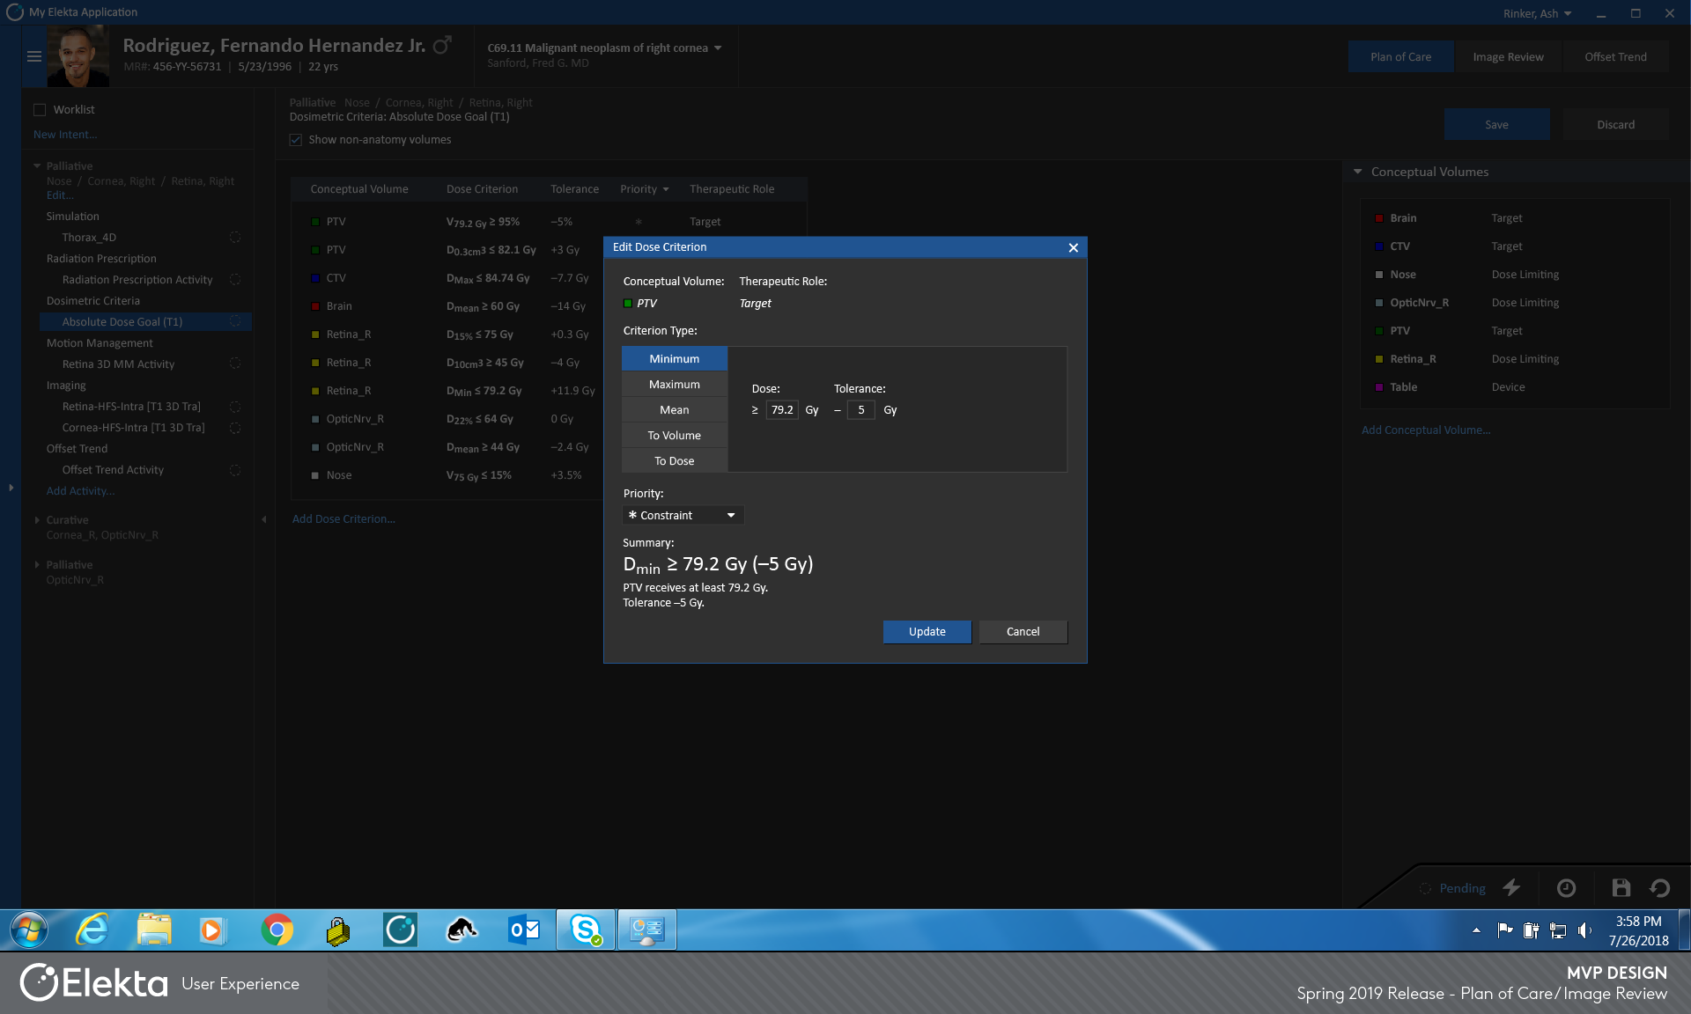This screenshot has height=1014, width=1691.
Task: Click the status circle next to Thorax_4D
Action: [x=235, y=237]
